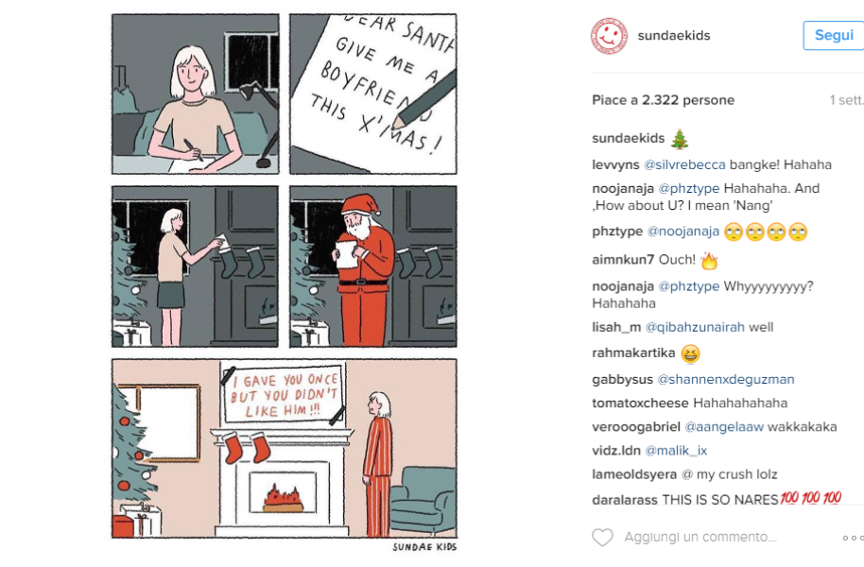Open the @noojanaja mention by phztype
The width and height of the screenshot is (864, 567).
pos(683,232)
